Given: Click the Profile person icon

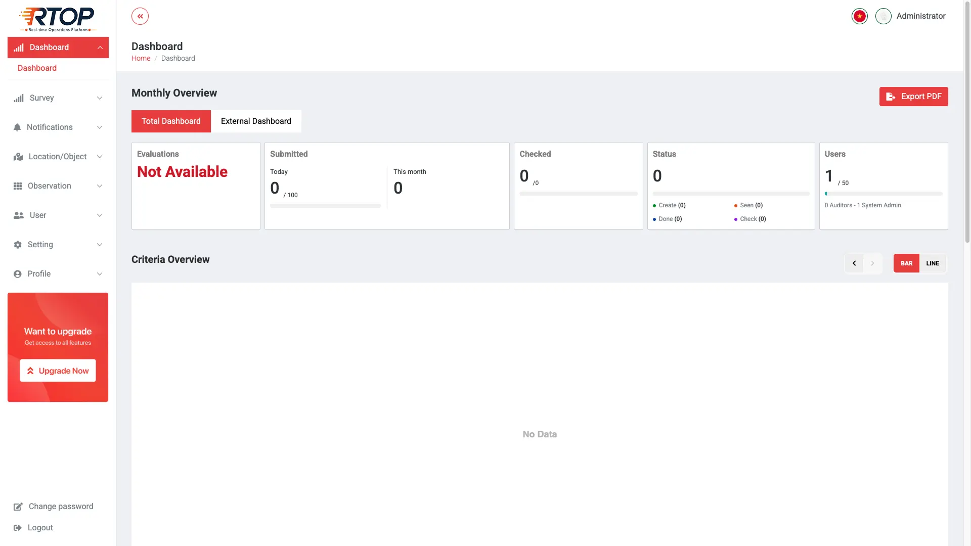Looking at the screenshot, I should click(x=18, y=274).
